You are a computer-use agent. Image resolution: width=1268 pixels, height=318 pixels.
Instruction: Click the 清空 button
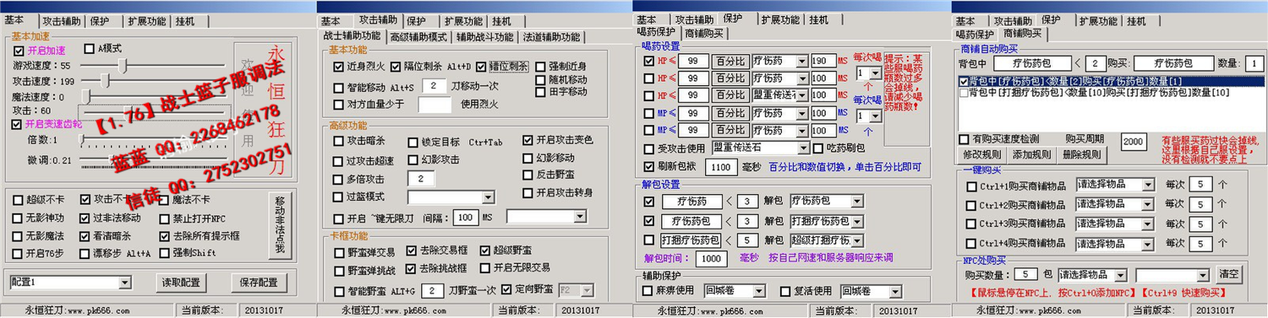point(1229,274)
